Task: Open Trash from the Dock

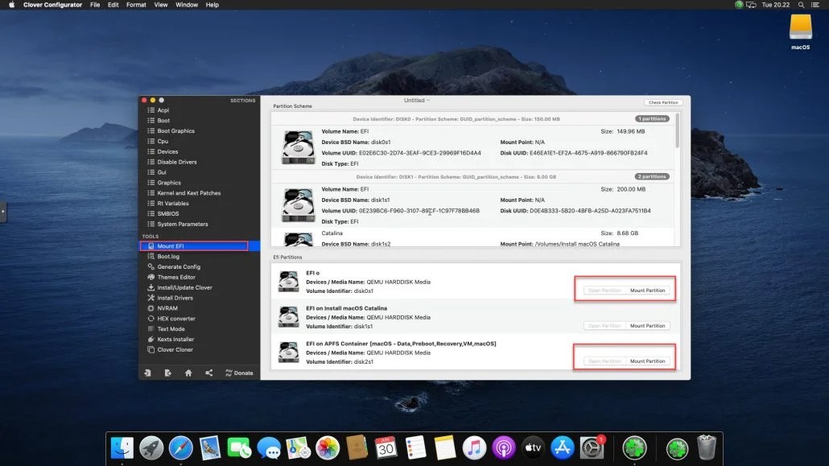Action: pyautogui.click(x=707, y=448)
